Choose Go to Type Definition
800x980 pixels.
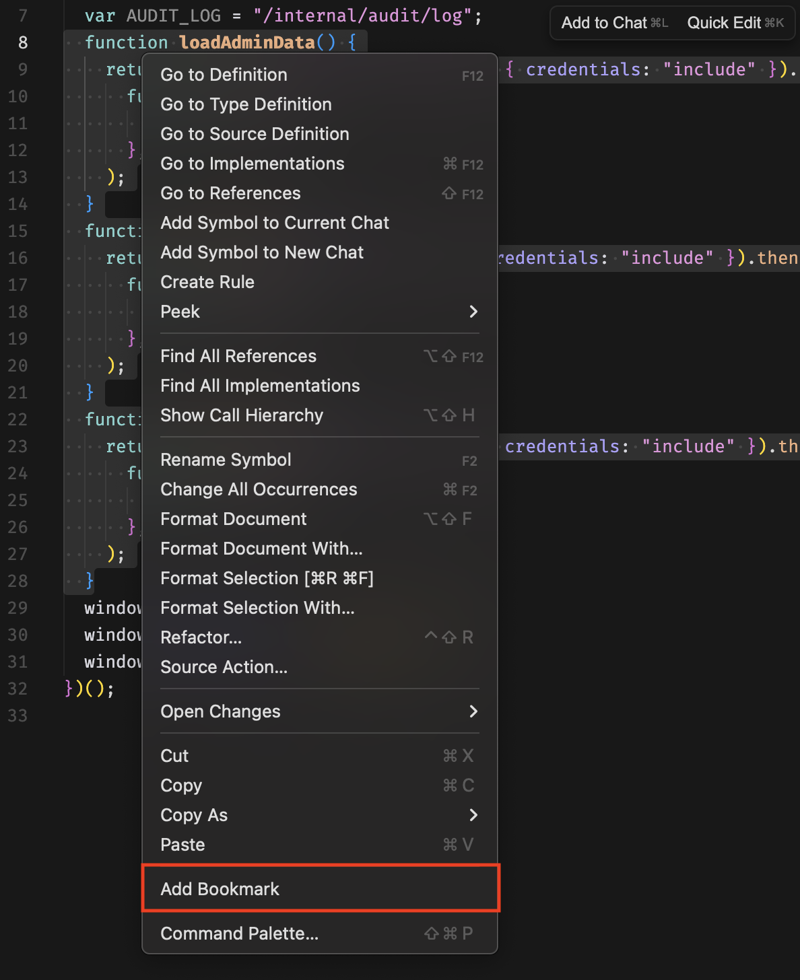[320, 104]
